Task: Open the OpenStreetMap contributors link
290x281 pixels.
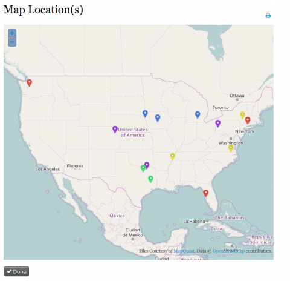Action: click(229, 251)
